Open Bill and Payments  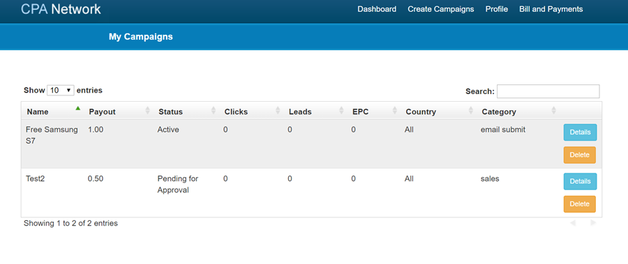551,9
